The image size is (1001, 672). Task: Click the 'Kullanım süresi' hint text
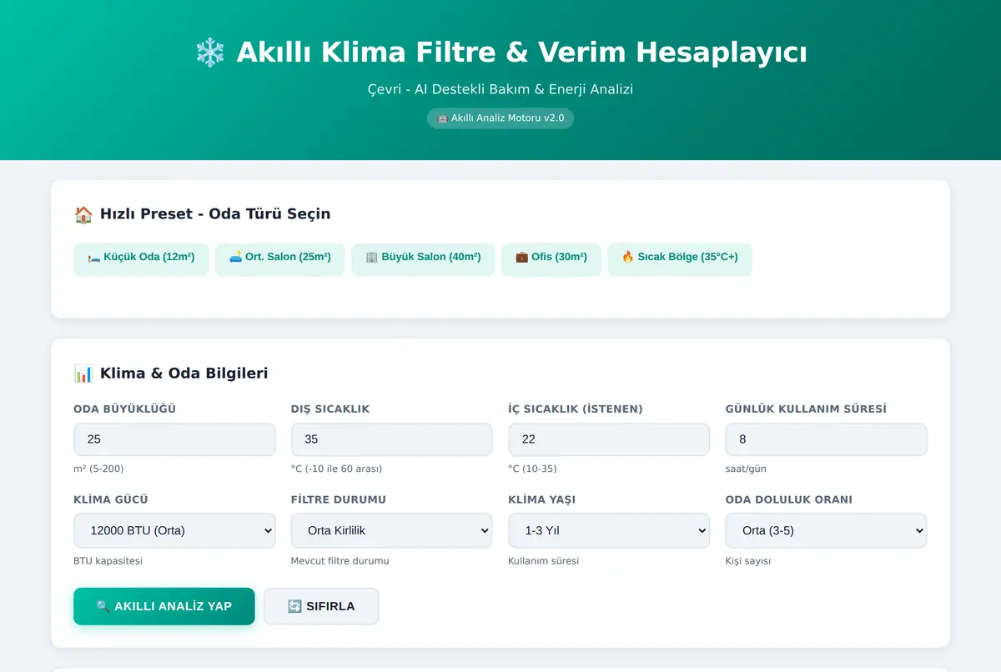(x=543, y=561)
